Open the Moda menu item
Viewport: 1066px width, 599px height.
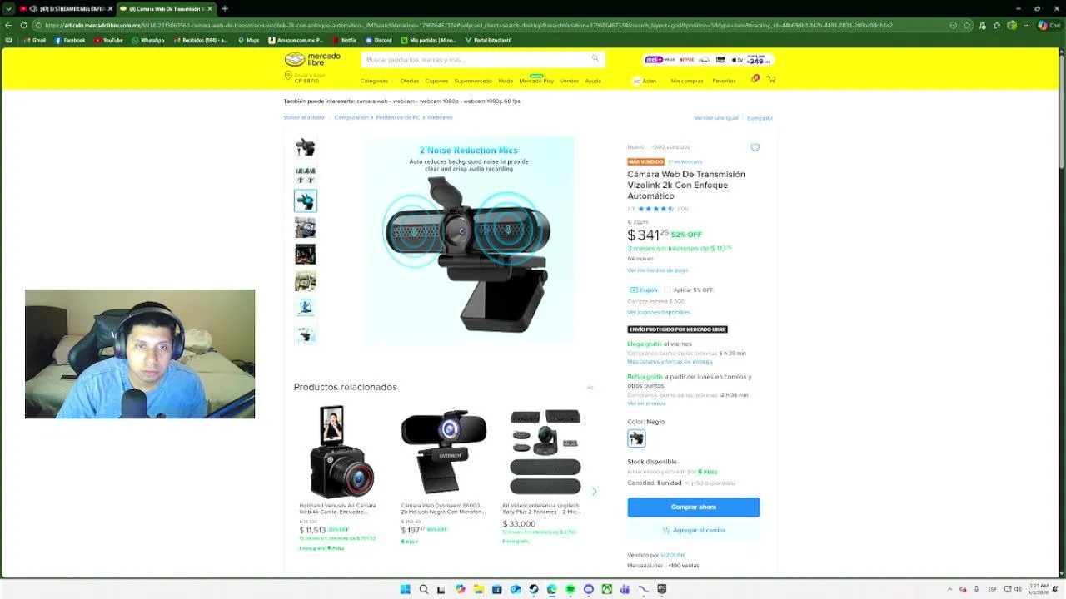coord(506,81)
